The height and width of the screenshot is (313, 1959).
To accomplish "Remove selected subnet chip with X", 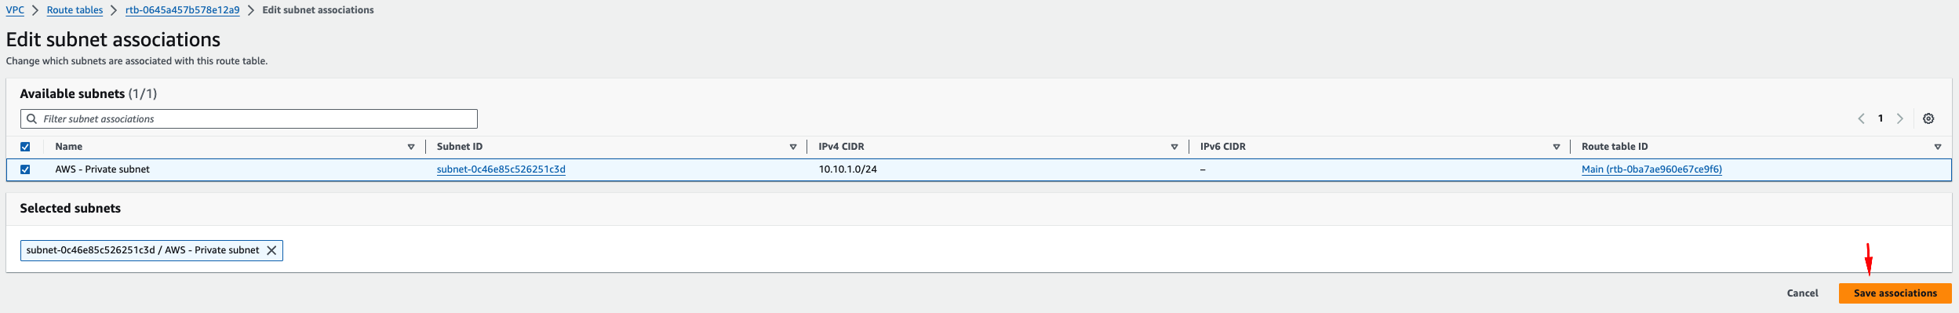I will click(x=271, y=250).
